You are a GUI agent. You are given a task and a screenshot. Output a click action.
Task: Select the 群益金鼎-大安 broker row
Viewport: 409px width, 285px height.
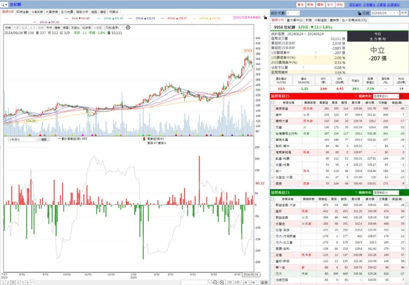[x=338, y=205]
